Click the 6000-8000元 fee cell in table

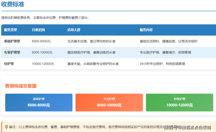coord(41,41)
